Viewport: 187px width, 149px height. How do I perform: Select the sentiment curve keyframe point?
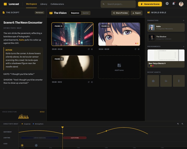pyautogui.click(x=106, y=131)
